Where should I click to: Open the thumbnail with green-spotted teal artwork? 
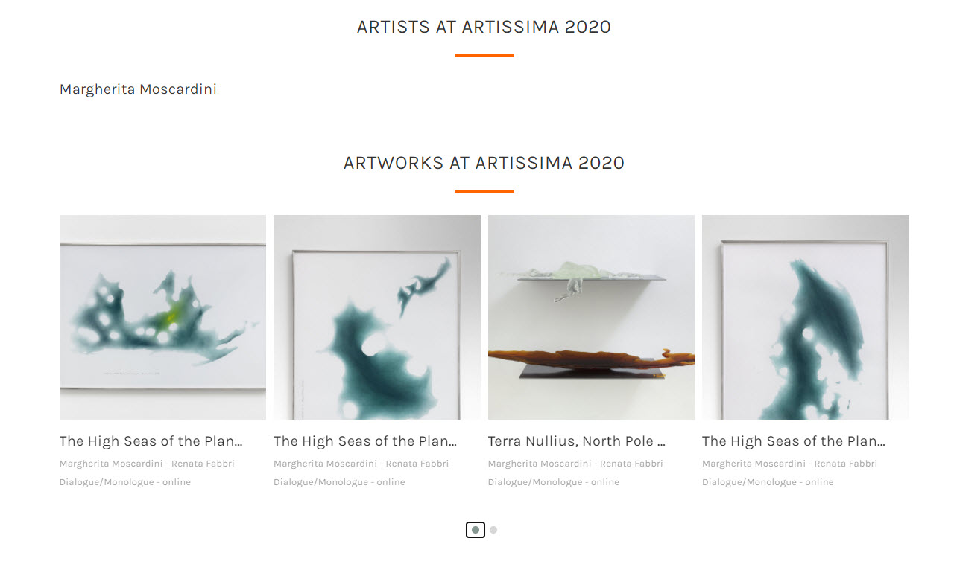162,317
